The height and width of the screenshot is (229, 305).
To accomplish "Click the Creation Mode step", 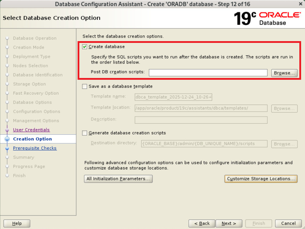I will pos(29,47).
